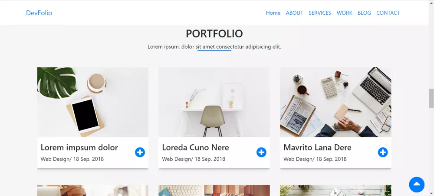The width and height of the screenshot is (434, 196).
Task: Go to the ABOUT section
Action: pyautogui.click(x=295, y=13)
